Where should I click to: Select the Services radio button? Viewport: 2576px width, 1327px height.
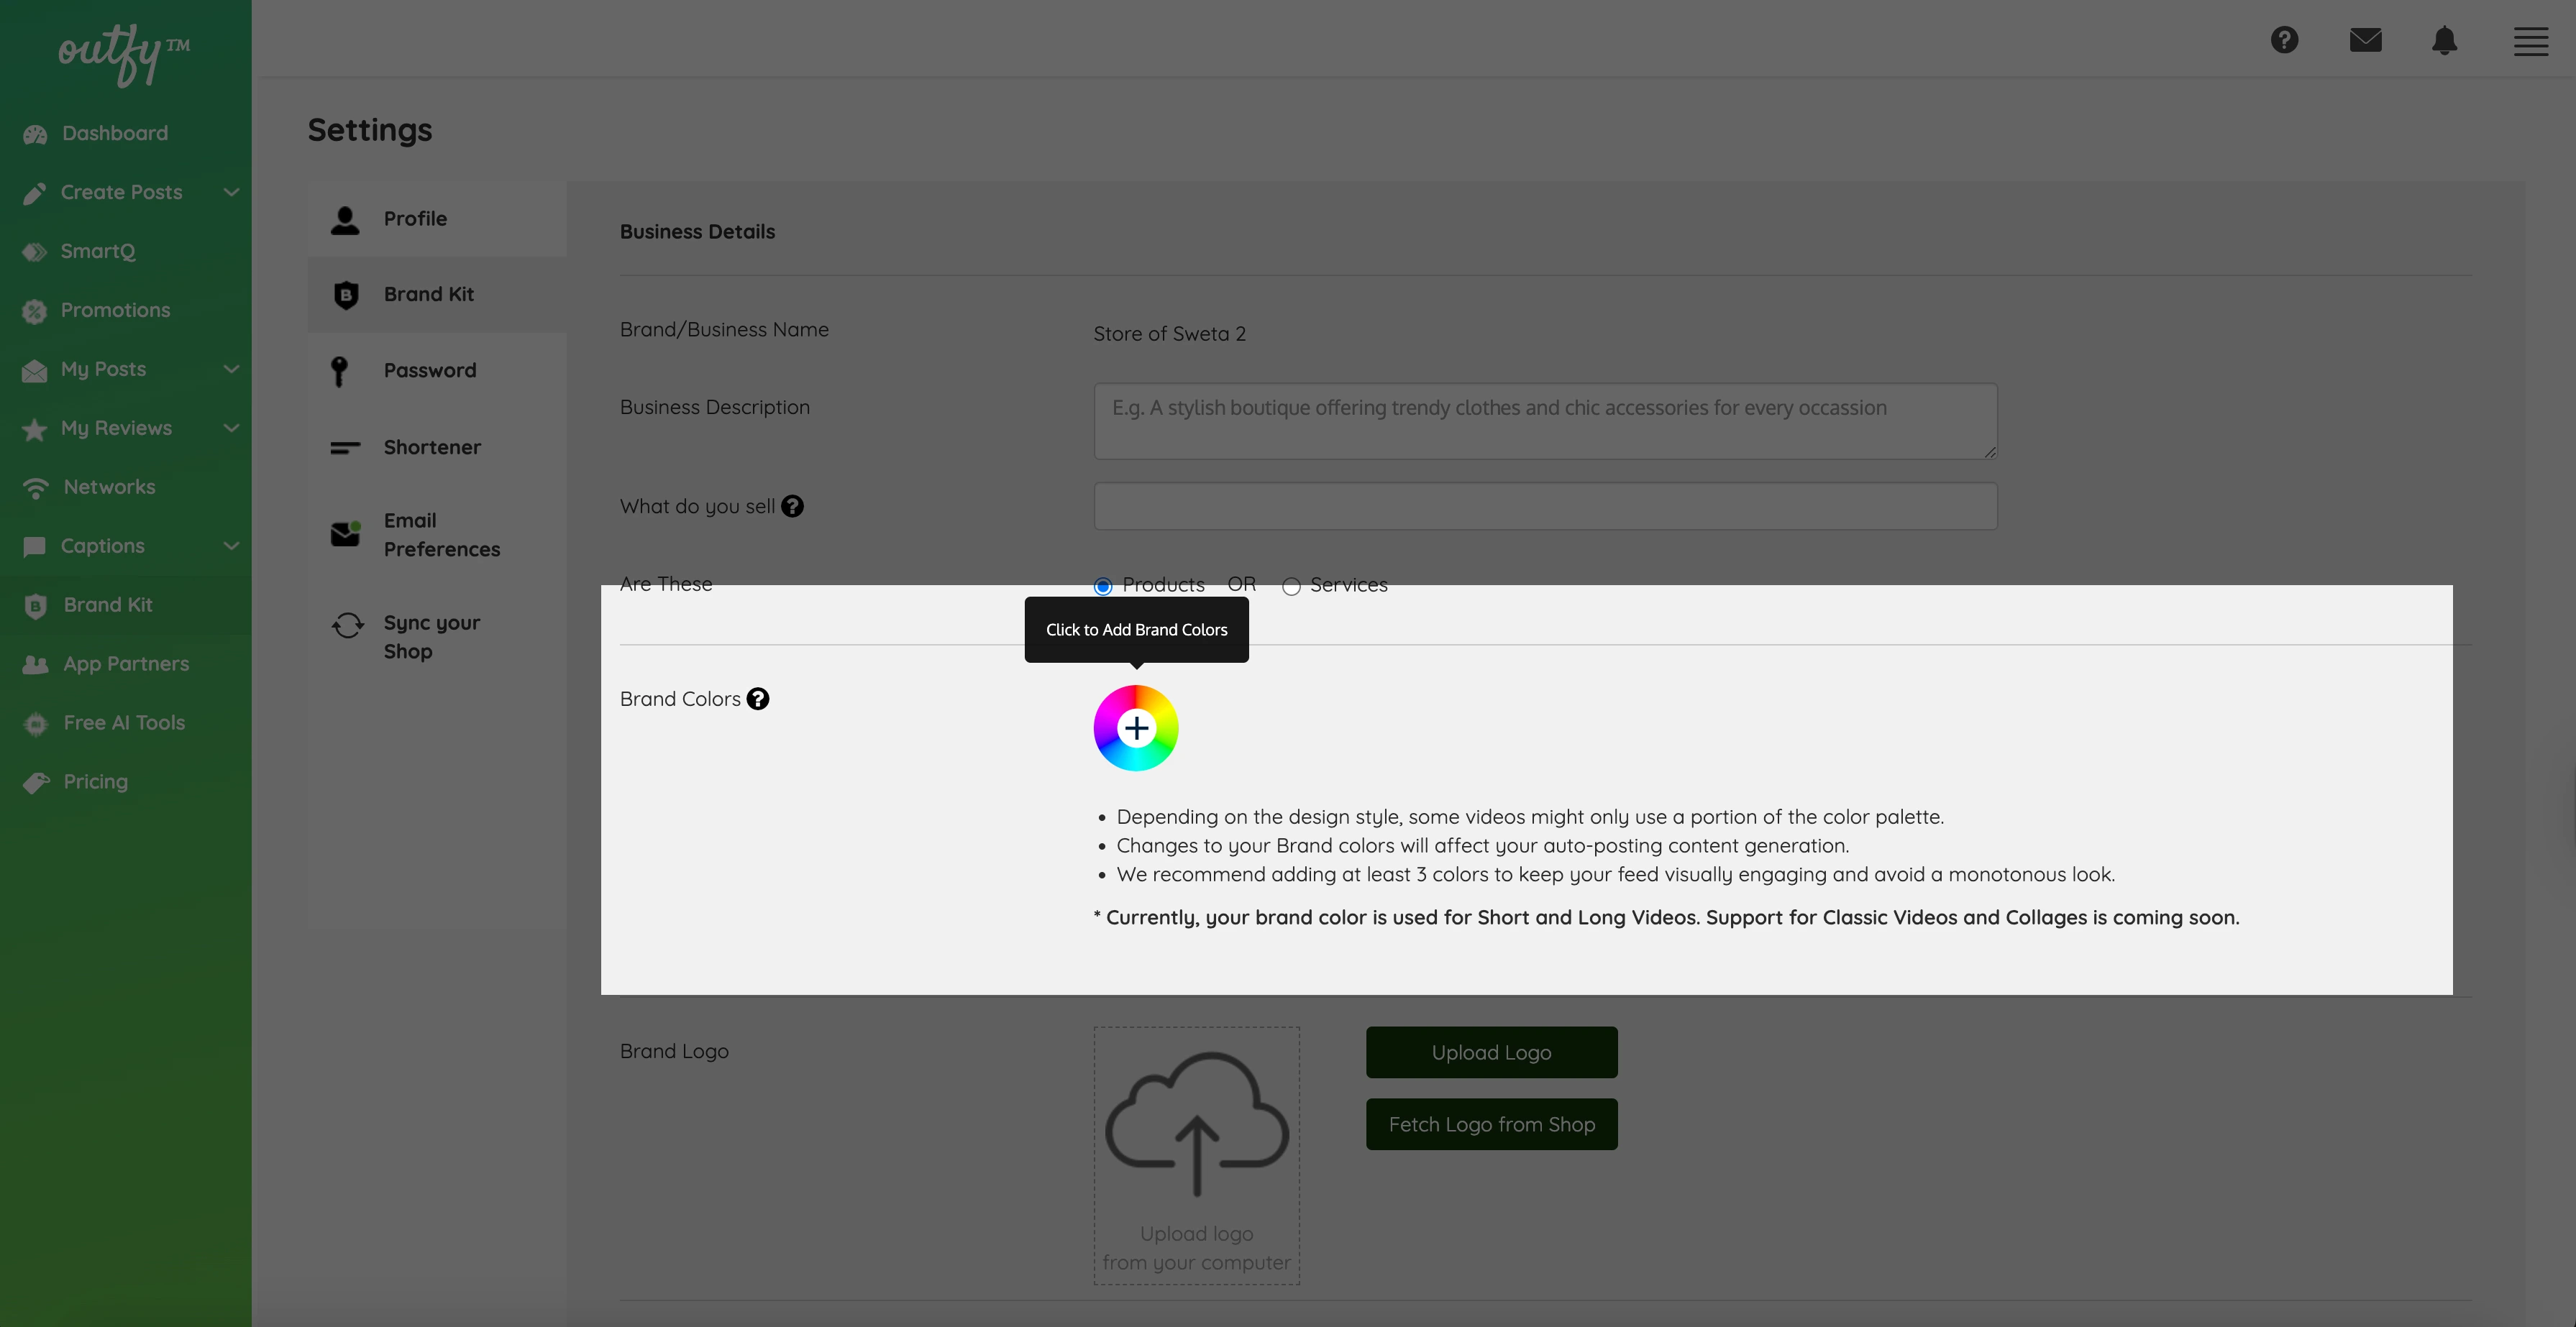click(1291, 587)
